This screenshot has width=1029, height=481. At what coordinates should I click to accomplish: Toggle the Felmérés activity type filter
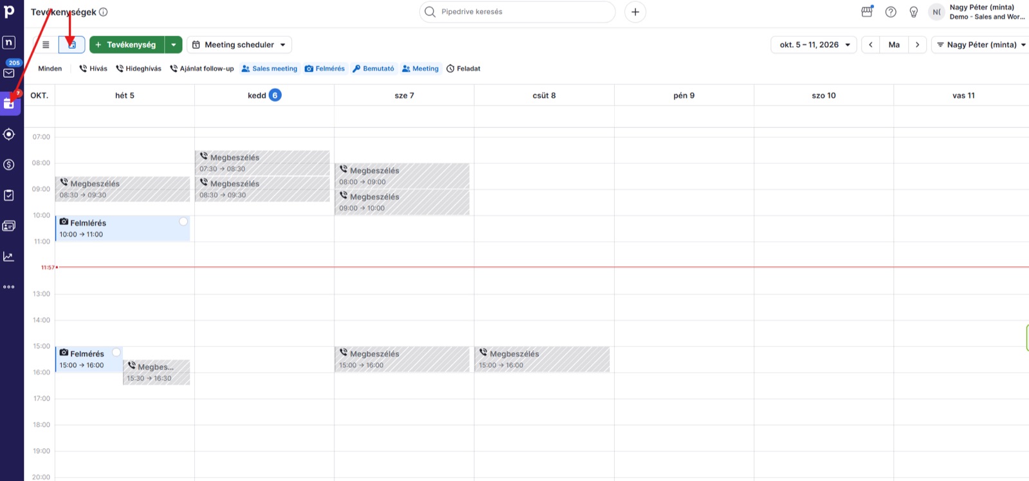pyautogui.click(x=325, y=68)
